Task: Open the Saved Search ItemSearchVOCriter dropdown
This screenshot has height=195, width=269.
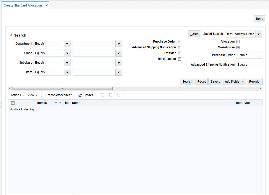Action: click(258, 34)
